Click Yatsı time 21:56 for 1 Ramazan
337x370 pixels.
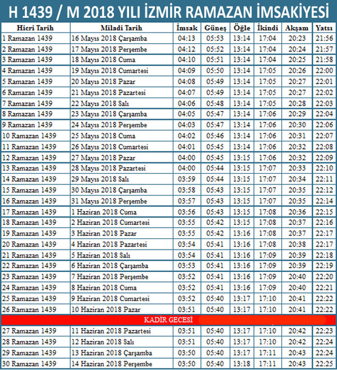[x=324, y=38]
